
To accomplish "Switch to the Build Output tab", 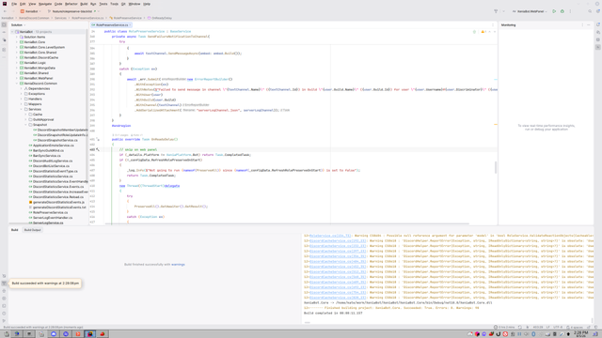I will point(33,230).
